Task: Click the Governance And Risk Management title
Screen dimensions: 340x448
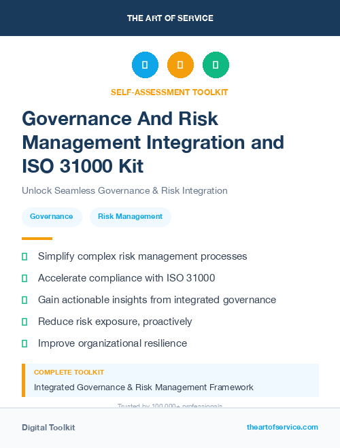Action: pyautogui.click(x=153, y=142)
